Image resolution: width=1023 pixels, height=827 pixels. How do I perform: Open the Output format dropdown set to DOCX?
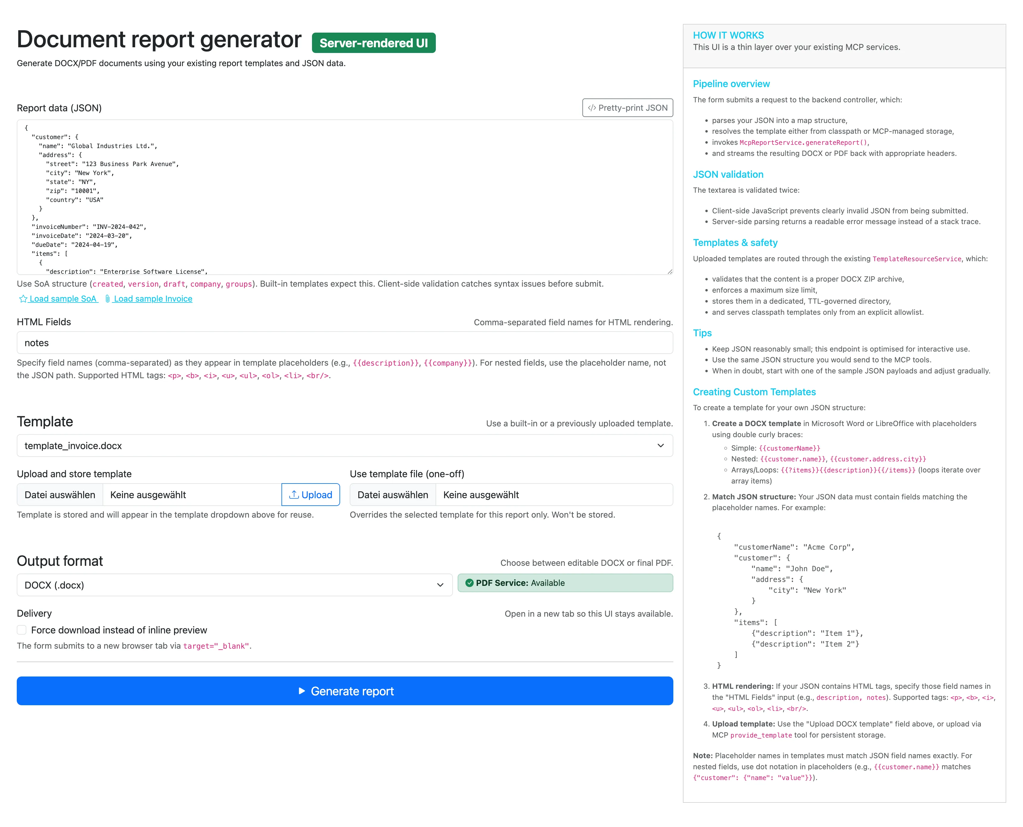235,585
